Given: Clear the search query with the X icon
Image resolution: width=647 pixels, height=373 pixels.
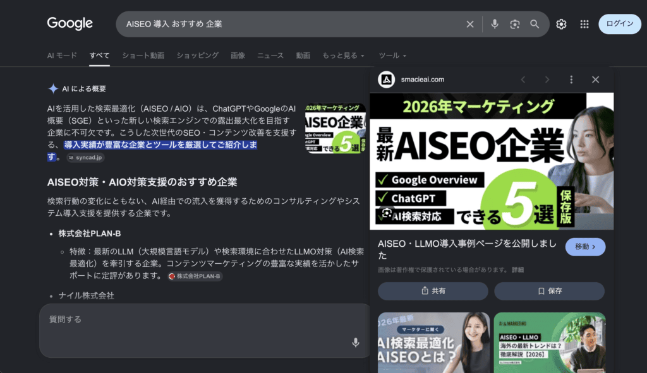Looking at the screenshot, I should coord(469,25).
